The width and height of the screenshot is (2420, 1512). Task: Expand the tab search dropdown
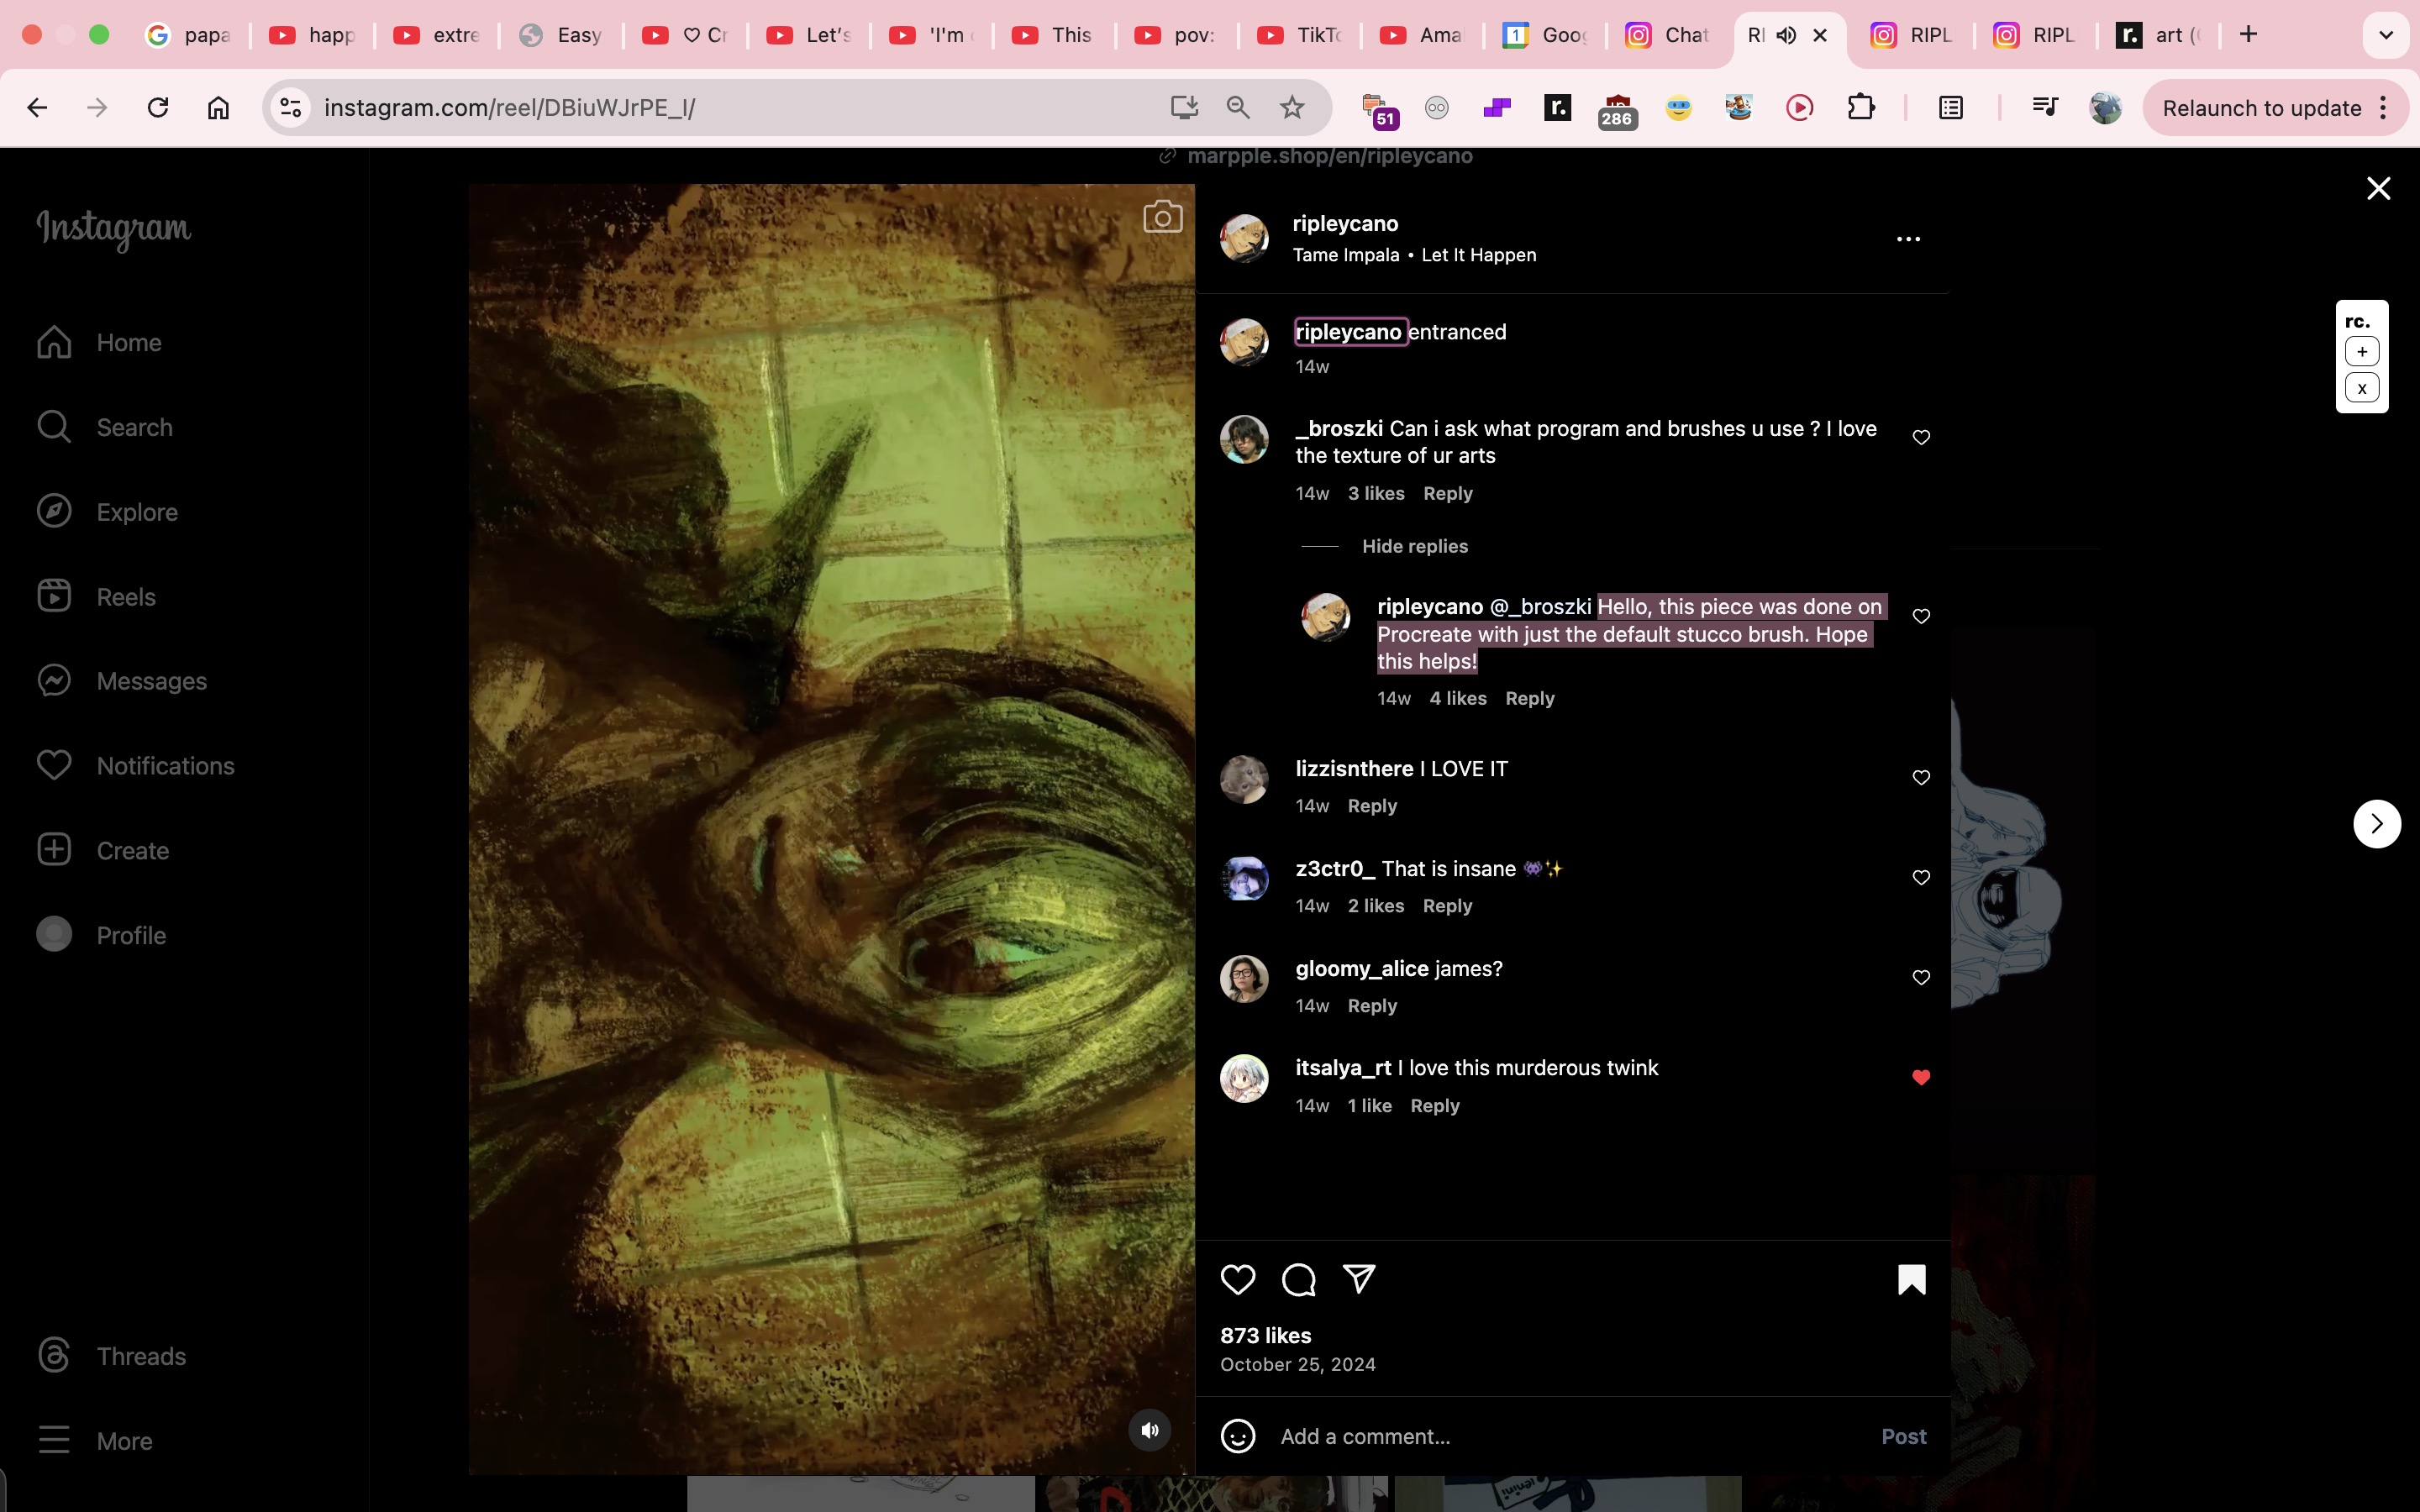pyautogui.click(x=2385, y=35)
